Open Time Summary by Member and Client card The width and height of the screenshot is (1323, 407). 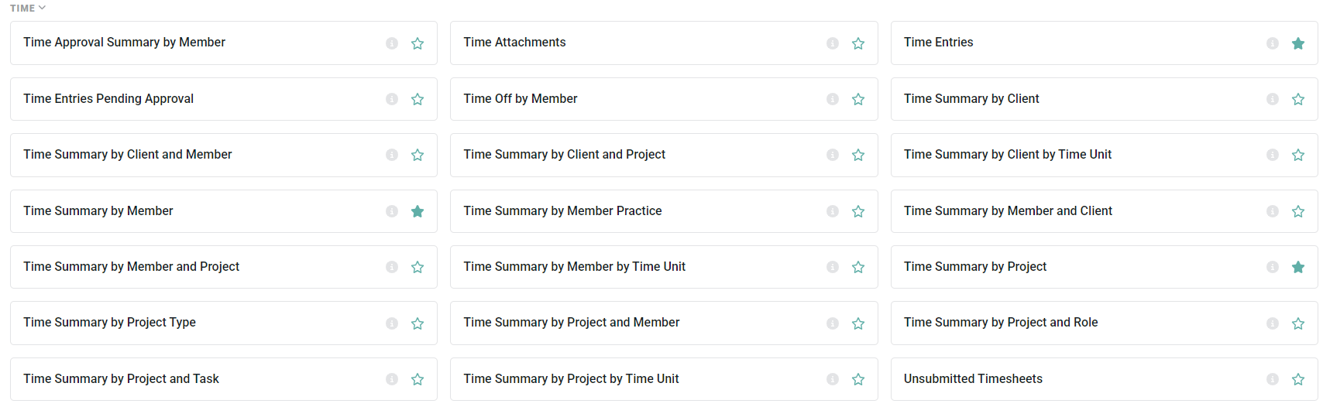(x=1104, y=211)
